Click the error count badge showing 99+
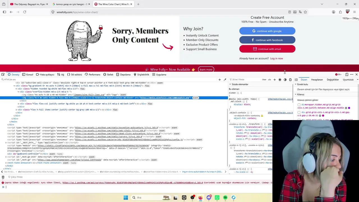 pos(338,75)
